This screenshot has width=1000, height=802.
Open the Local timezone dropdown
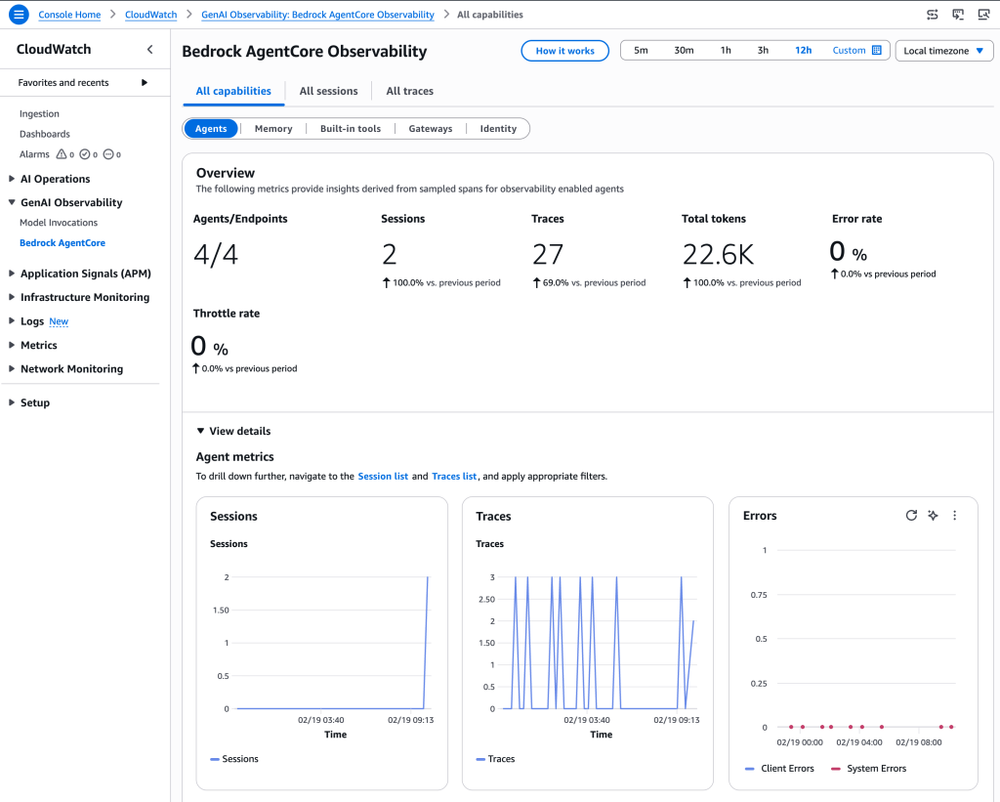pos(943,51)
